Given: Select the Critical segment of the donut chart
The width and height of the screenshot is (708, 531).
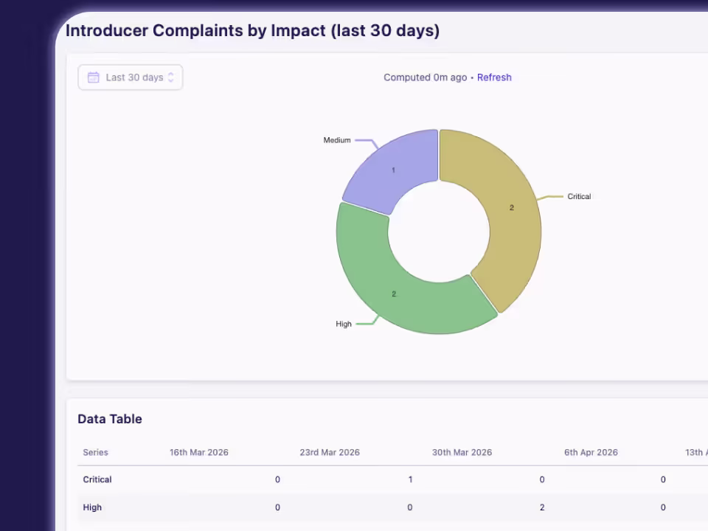Looking at the screenshot, I should (x=511, y=207).
